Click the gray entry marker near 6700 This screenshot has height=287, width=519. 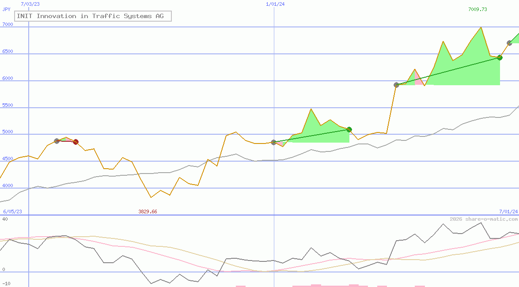pyautogui.click(x=509, y=43)
